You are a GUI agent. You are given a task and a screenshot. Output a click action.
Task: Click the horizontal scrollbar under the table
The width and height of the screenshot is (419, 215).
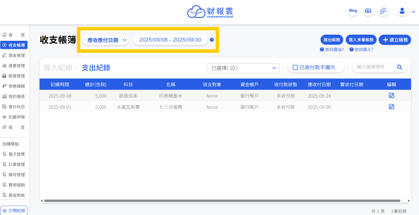[x=222, y=201]
